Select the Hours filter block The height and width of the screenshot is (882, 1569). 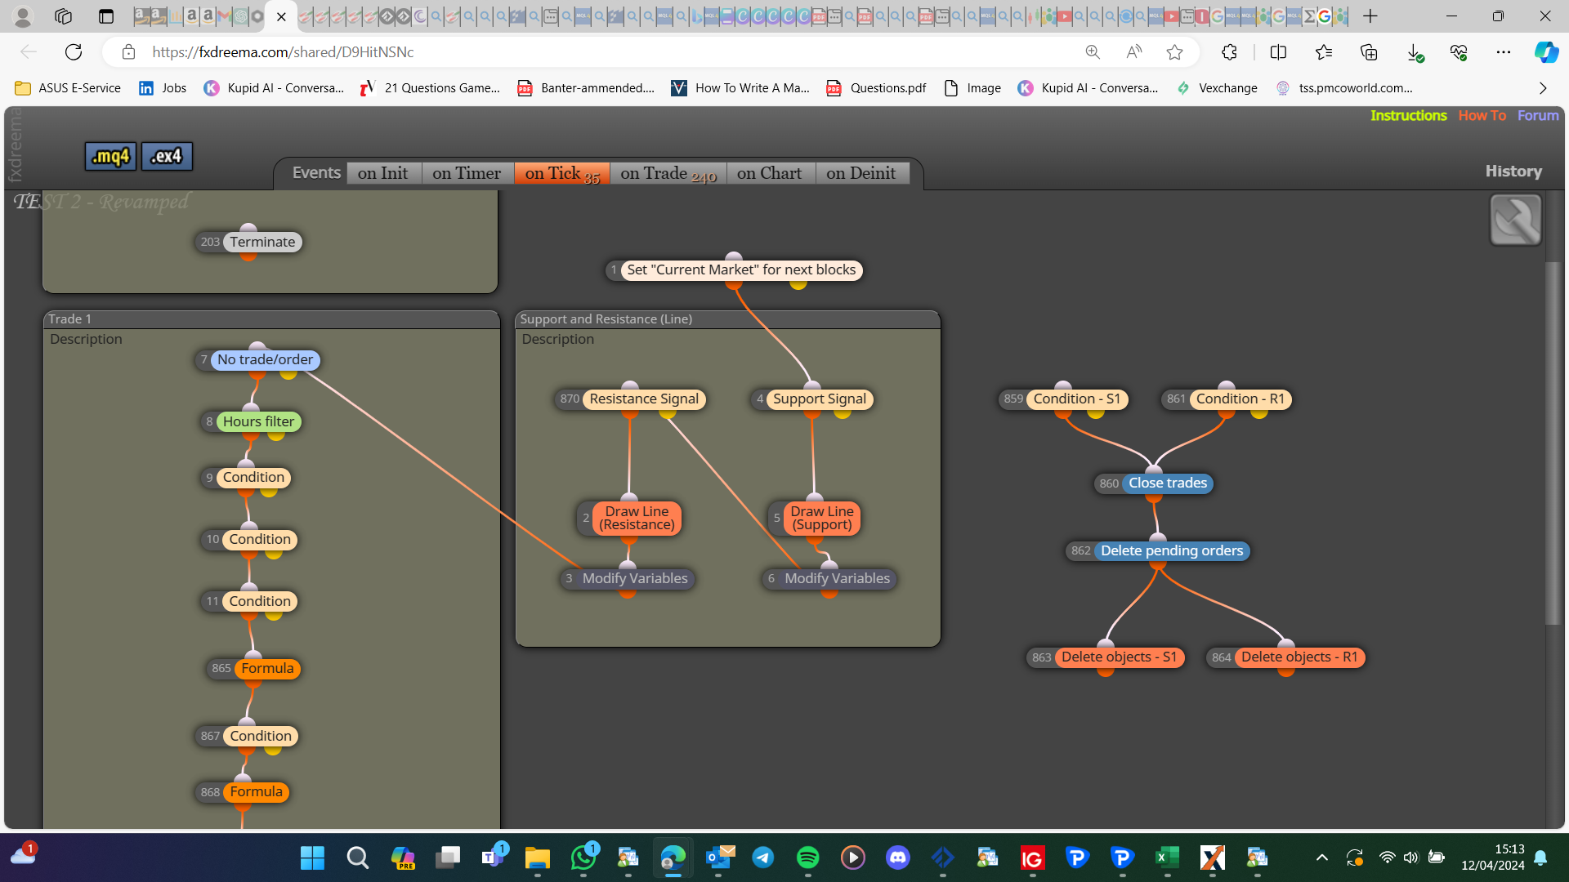(252, 422)
